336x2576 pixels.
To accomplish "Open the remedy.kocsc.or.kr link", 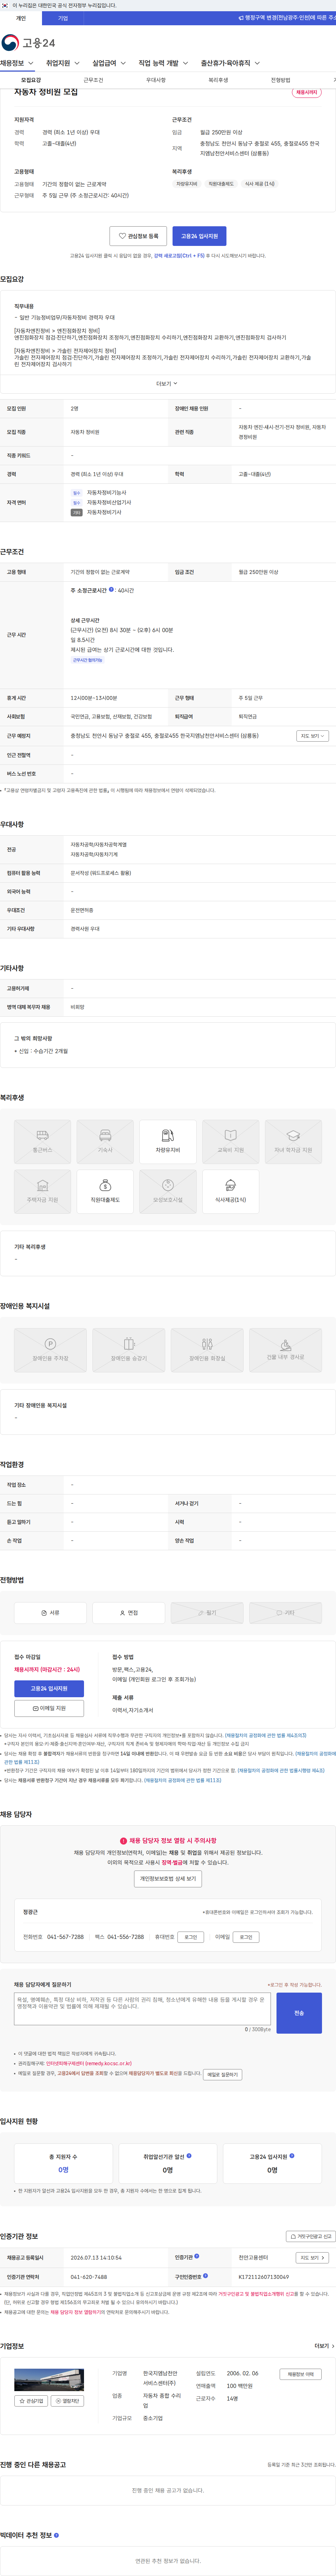I will 89,2063.
